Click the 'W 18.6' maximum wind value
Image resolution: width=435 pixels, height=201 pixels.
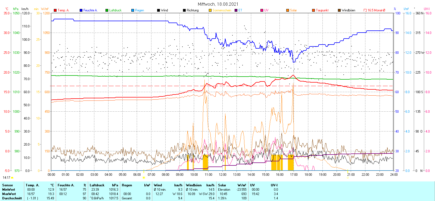point(177,194)
